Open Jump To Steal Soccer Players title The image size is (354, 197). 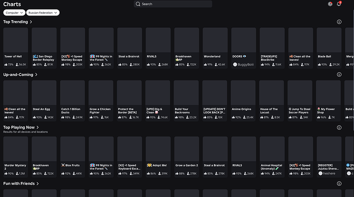click(300, 111)
